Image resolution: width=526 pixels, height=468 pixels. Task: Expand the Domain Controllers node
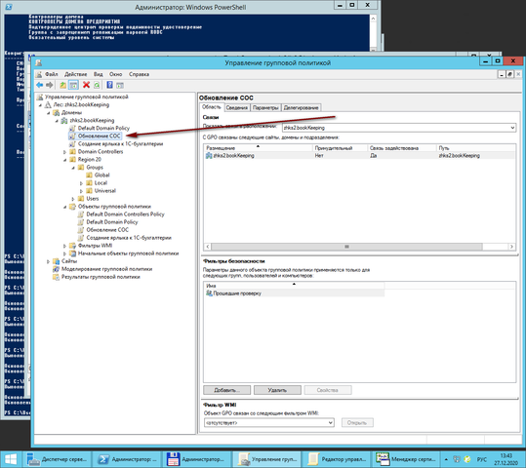coord(65,152)
